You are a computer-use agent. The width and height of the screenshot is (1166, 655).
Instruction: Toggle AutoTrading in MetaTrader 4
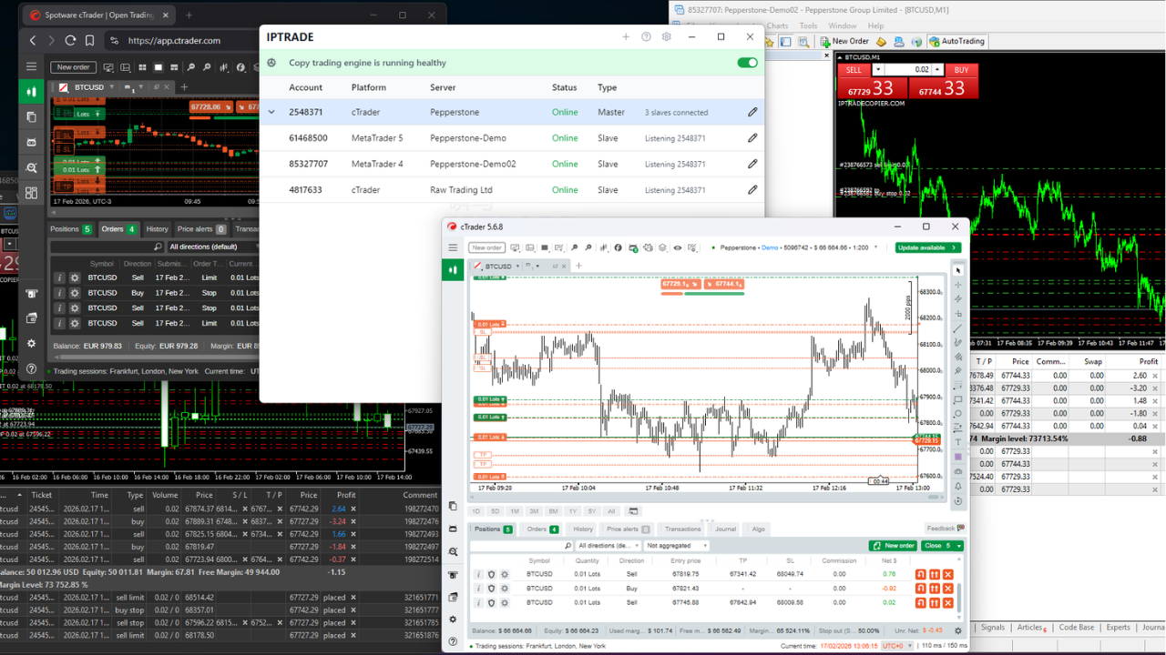956,41
